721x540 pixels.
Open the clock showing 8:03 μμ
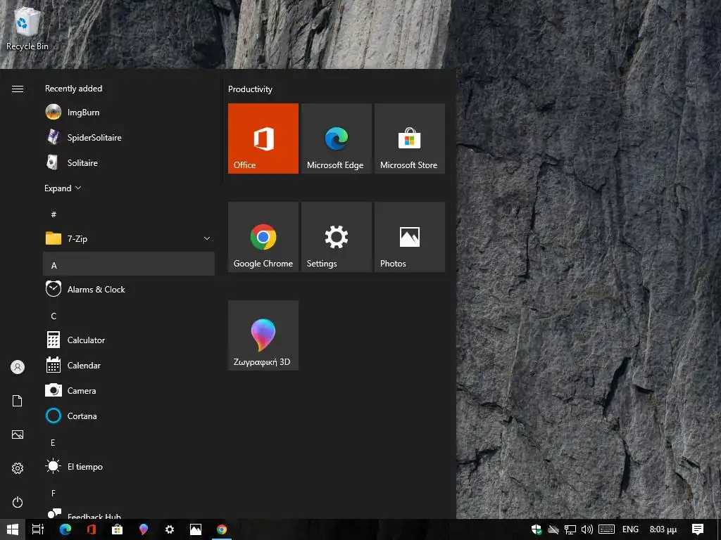(x=663, y=529)
